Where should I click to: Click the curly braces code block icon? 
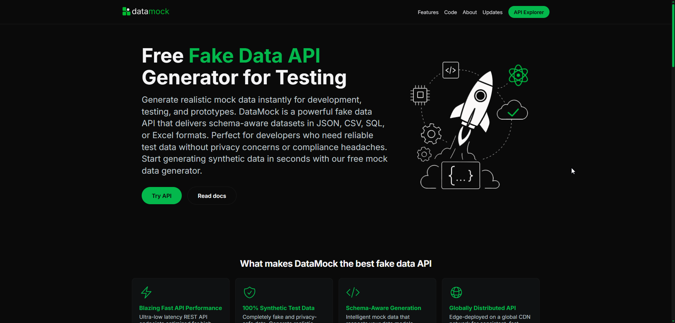(460, 175)
